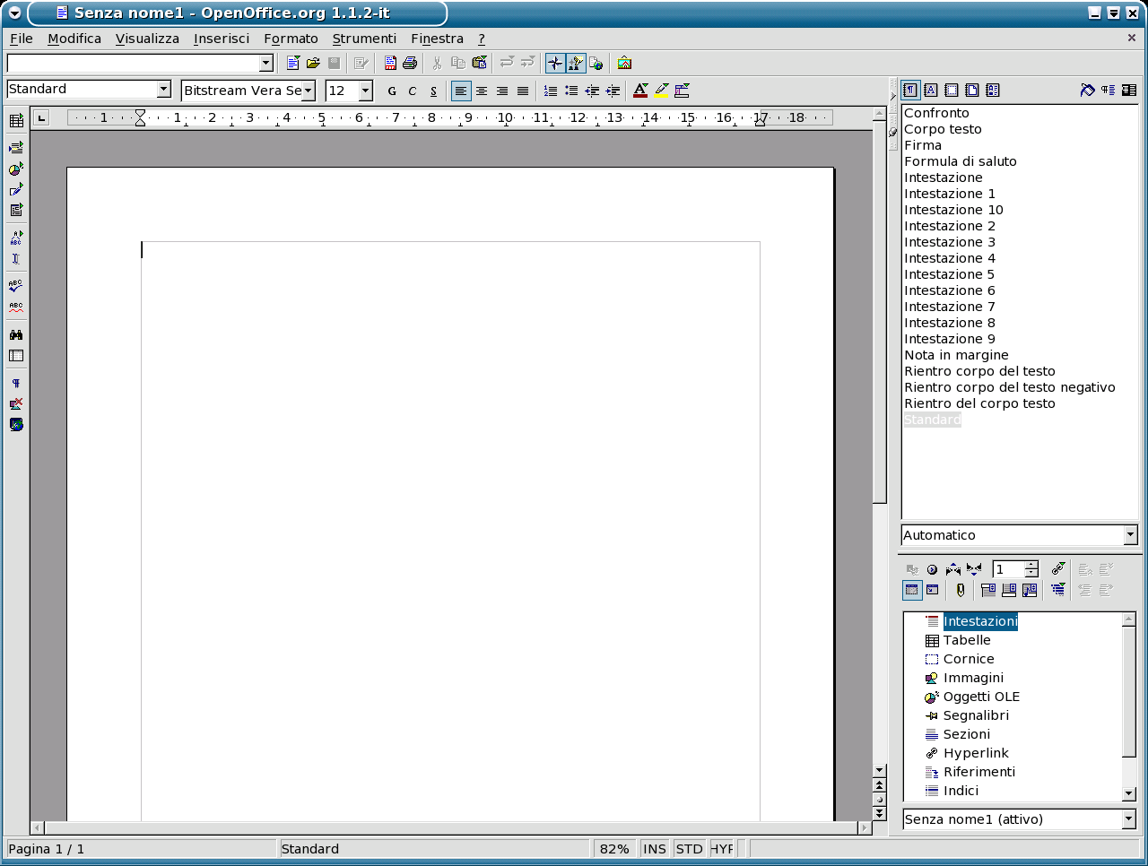The width and height of the screenshot is (1148, 866).
Task: Export document directly as PDF
Action: [x=390, y=63]
